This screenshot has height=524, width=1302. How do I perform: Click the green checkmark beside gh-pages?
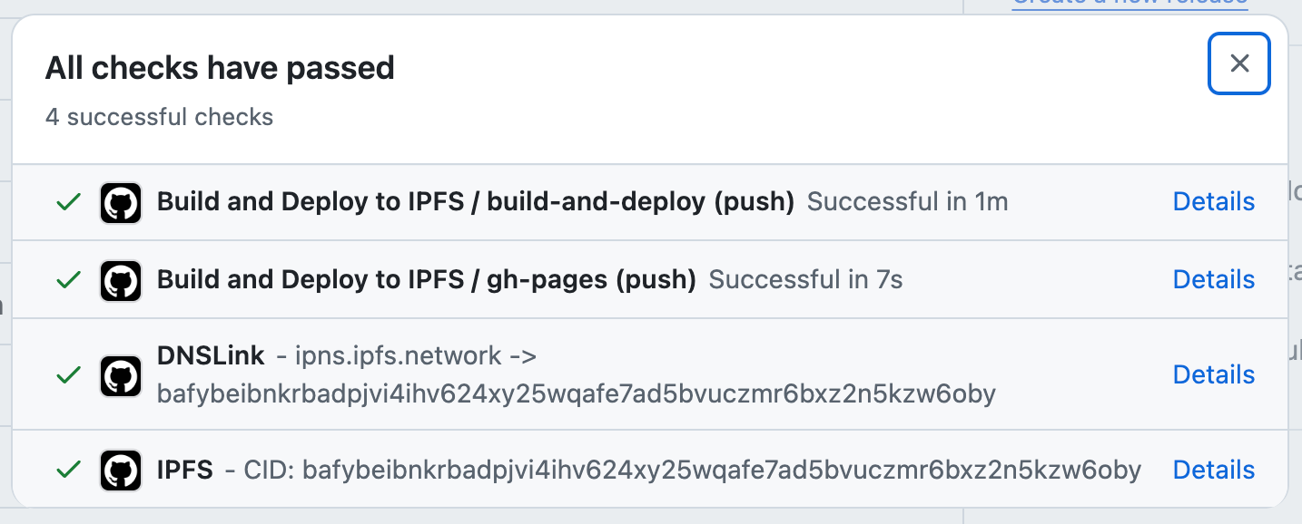click(x=67, y=280)
